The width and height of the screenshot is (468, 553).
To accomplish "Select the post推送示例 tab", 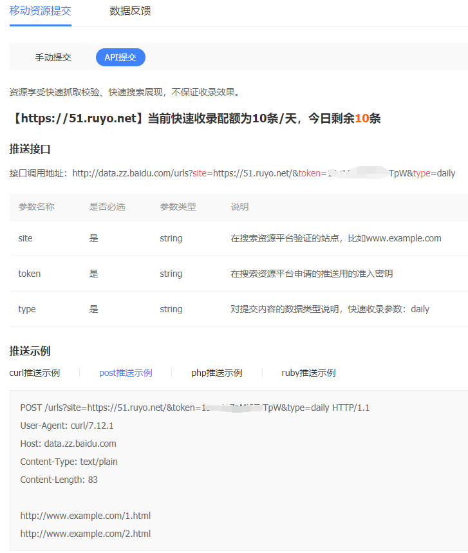I will point(126,373).
